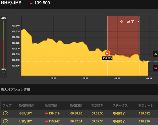Click the 139.540 price axis label
Screen dimensions: 158x125
pos(15,26)
